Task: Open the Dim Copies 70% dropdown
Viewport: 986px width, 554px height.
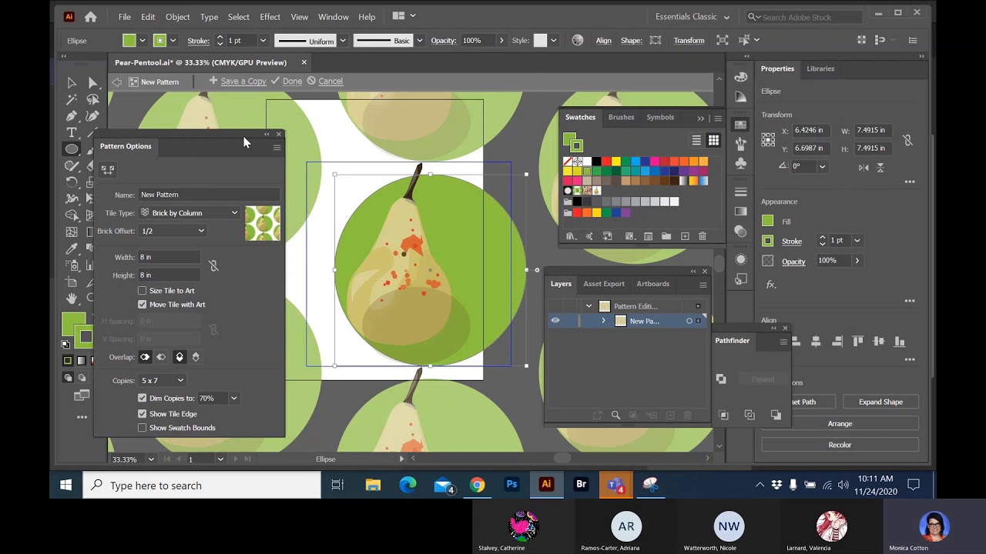Action: [233, 399]
